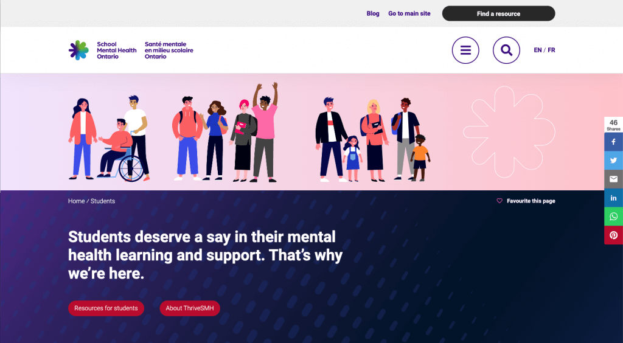Viewport: 623px width, 343px height.
Task: Open Resources for students button
Action: tap(106, 308)
